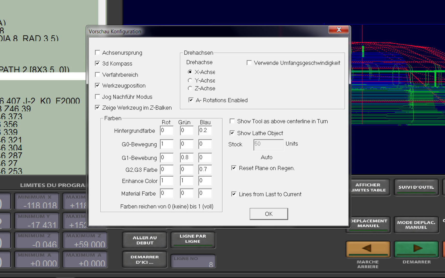Click the green DEMARRER play arrow
The image size is (445, 278).
coord(416,249)
